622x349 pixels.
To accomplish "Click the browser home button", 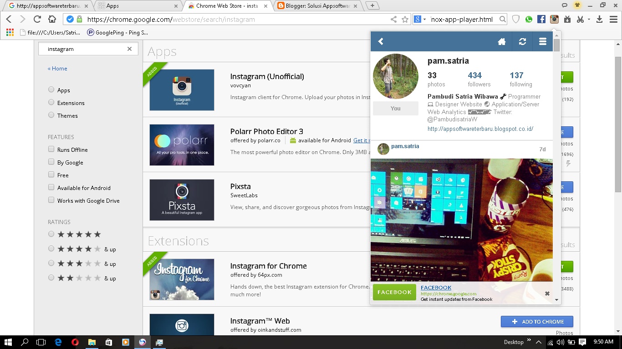I will point(52,19).
